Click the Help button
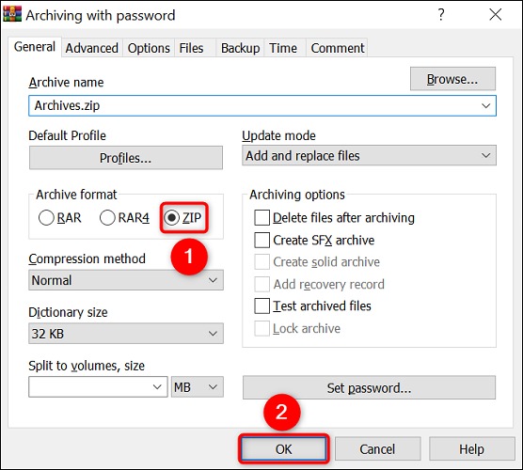Viewport: 523px width, 470px height. click(x=471, y=449)
